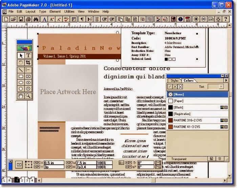
Task: Open Find with the binoculars icon
Action: [x=36, y=19]
